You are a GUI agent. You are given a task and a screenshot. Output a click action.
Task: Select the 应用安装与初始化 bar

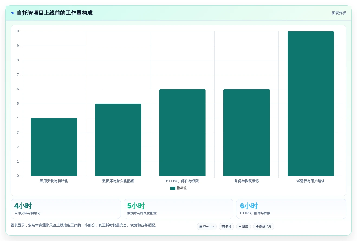pos(54,147)
